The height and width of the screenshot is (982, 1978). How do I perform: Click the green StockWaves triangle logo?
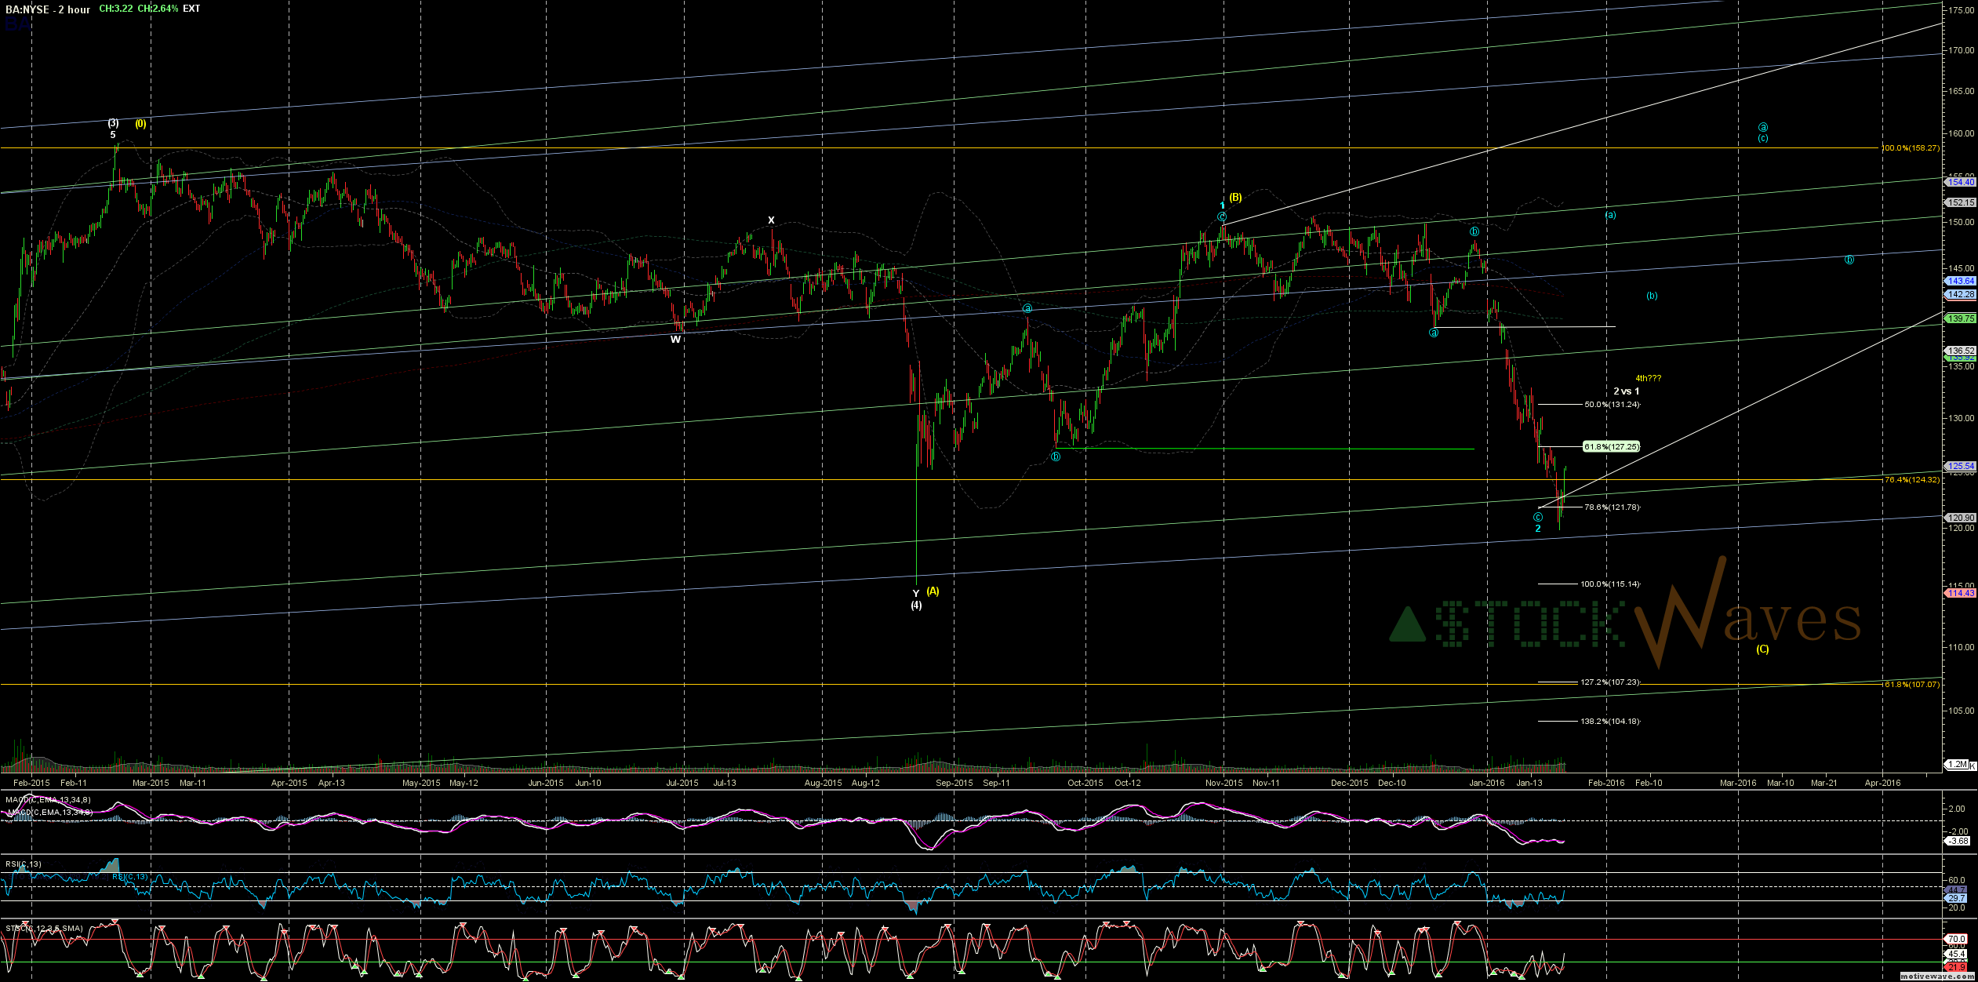click(1407, 625)
